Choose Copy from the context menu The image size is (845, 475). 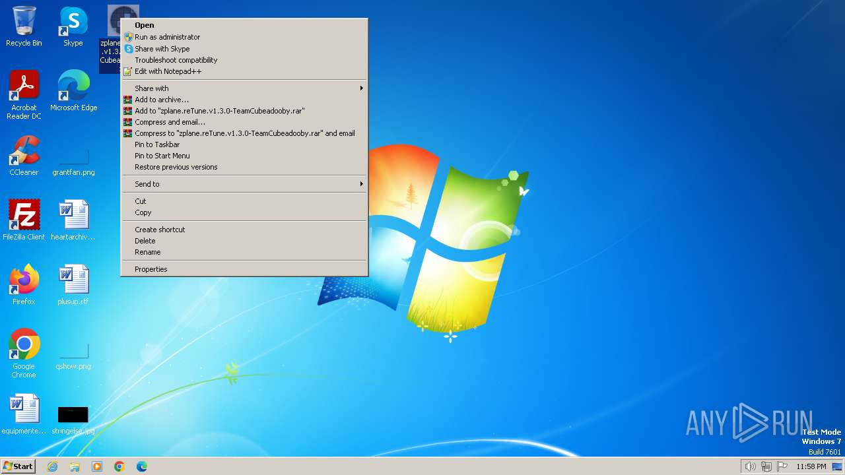point(244,212)
